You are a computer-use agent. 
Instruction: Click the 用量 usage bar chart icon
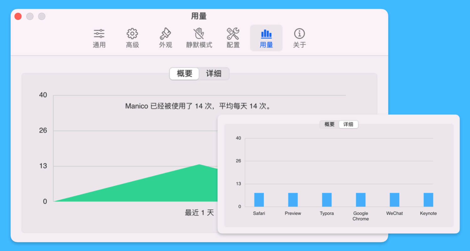(x=266, y=34)
